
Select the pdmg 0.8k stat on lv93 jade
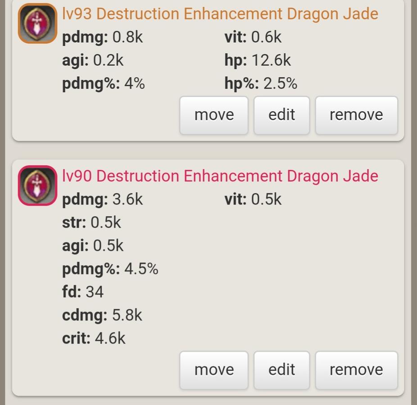pyautogui.click(x=102, y=37)
